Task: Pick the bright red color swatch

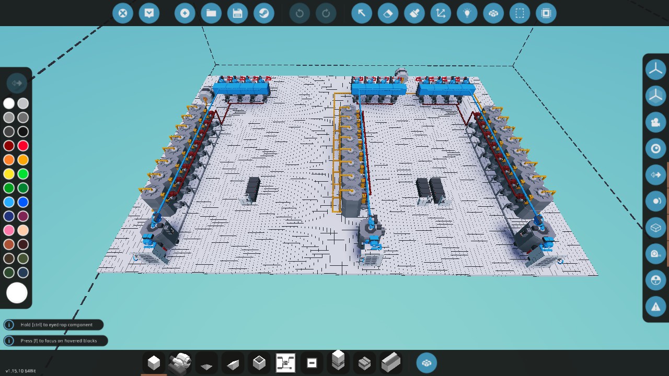Action: click(x=23, y=146)
